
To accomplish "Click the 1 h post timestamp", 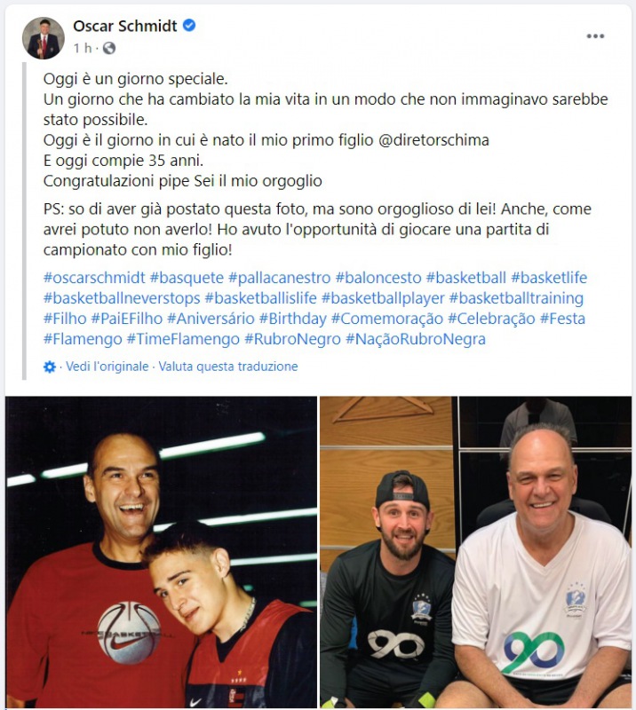I will (x=83, y=48).
